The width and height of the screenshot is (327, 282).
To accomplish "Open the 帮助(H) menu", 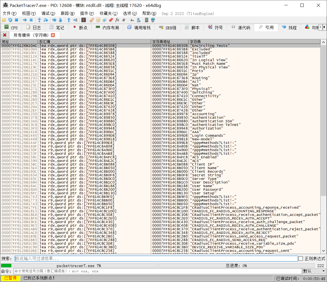I will point(149,14).
